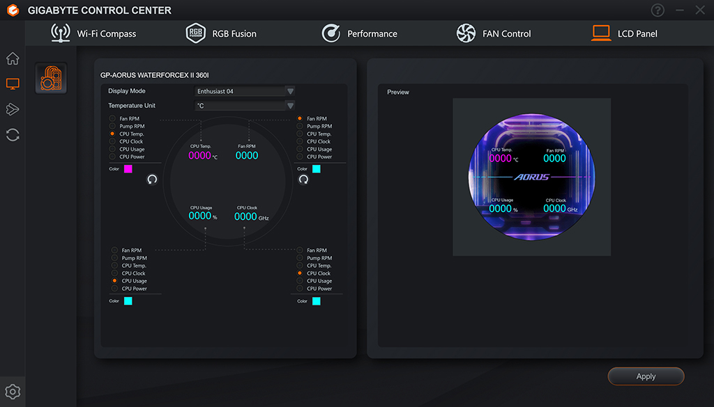Click the Temperature Unit label

[x=132, y=105]
